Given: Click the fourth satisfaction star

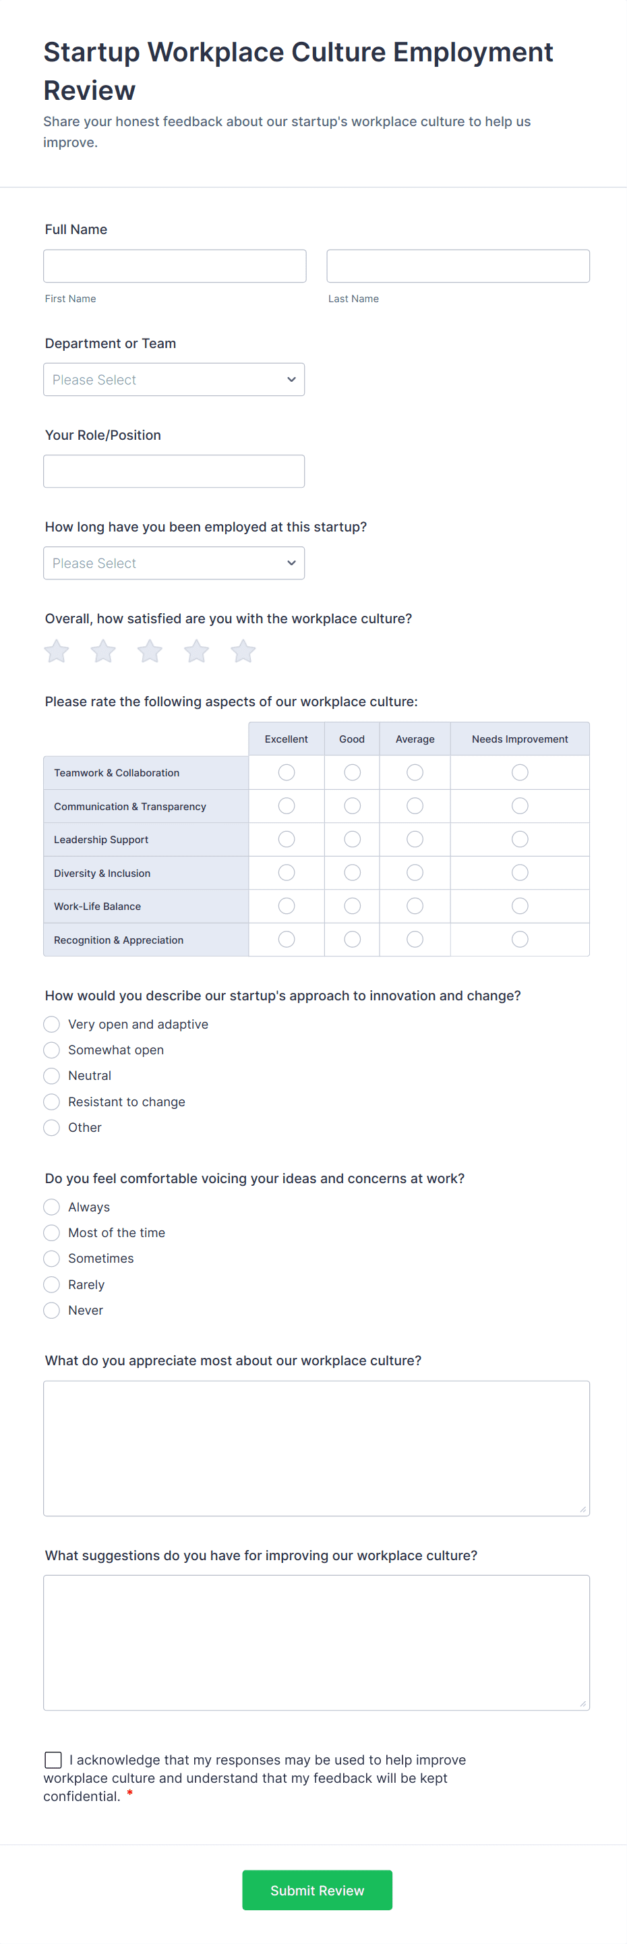Looking at the screenshot, I should click(196, 650).
